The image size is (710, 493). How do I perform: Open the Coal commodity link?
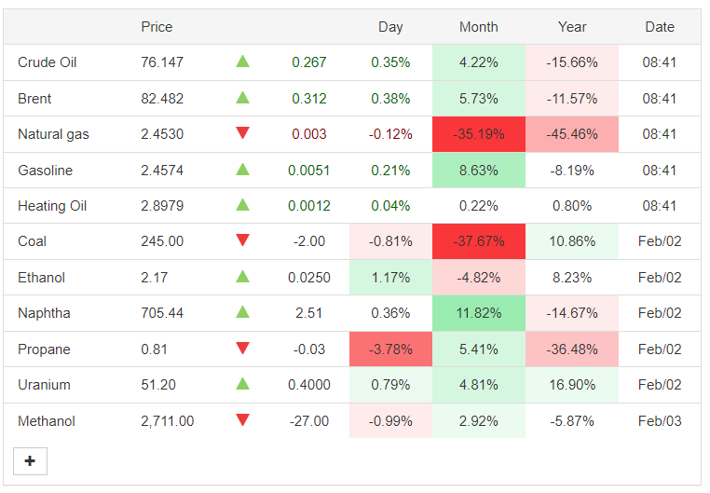[33, 241]
